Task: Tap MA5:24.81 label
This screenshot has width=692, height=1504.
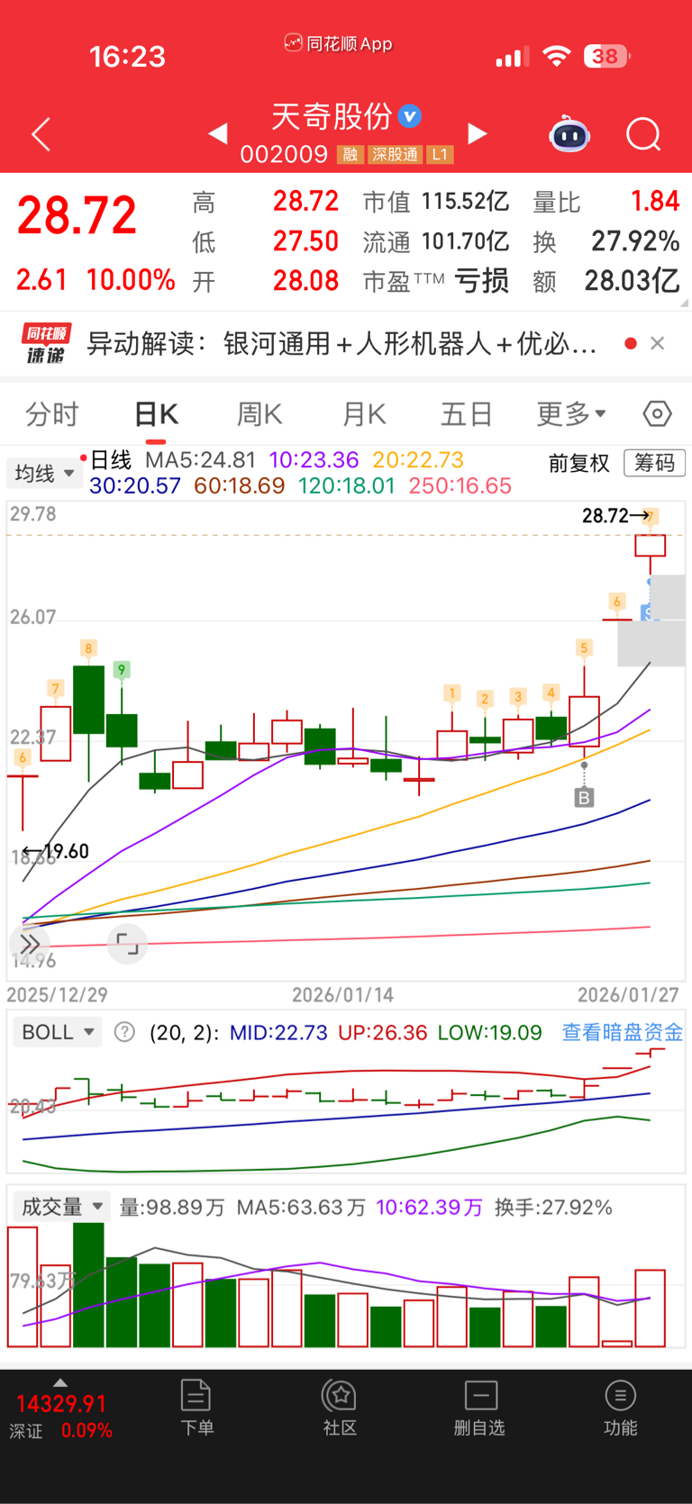Action: 201,460
